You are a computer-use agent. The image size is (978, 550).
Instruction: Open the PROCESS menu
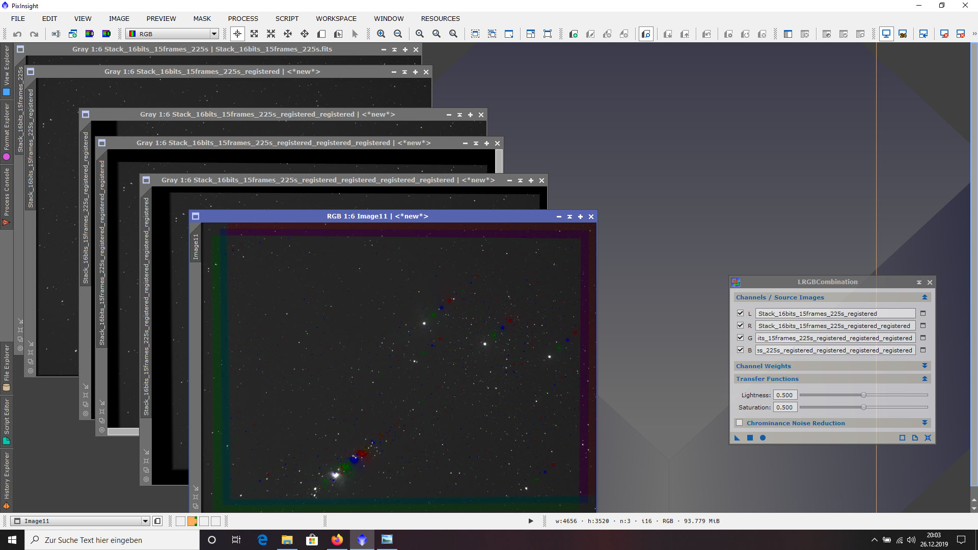click(243, 18)
